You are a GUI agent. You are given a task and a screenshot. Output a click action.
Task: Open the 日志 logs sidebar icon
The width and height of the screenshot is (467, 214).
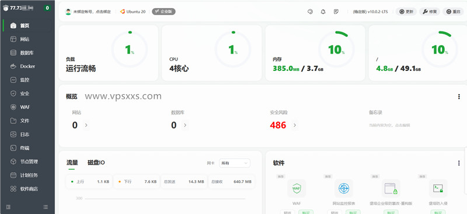pyautogui.click(x=13, y=134)
